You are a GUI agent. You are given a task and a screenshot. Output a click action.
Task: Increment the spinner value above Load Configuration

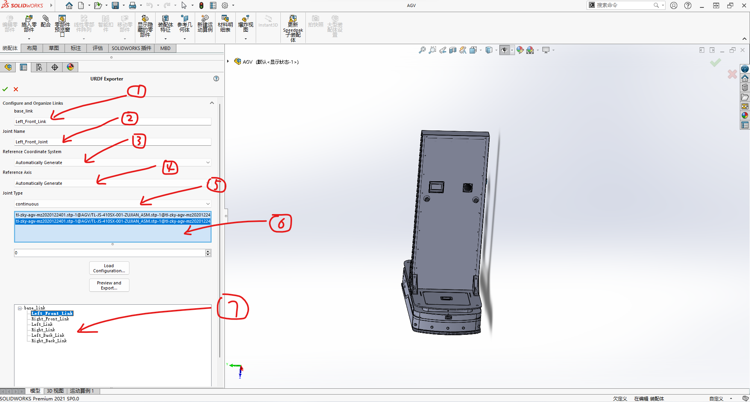(208, 251)
